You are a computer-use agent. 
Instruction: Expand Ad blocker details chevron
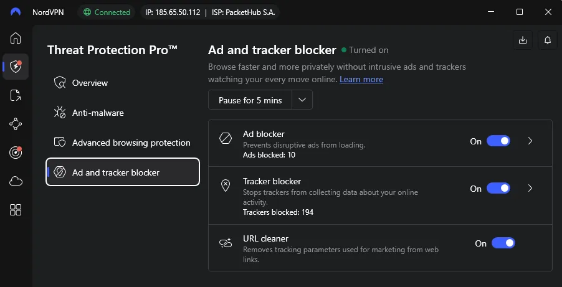(530, 141)
